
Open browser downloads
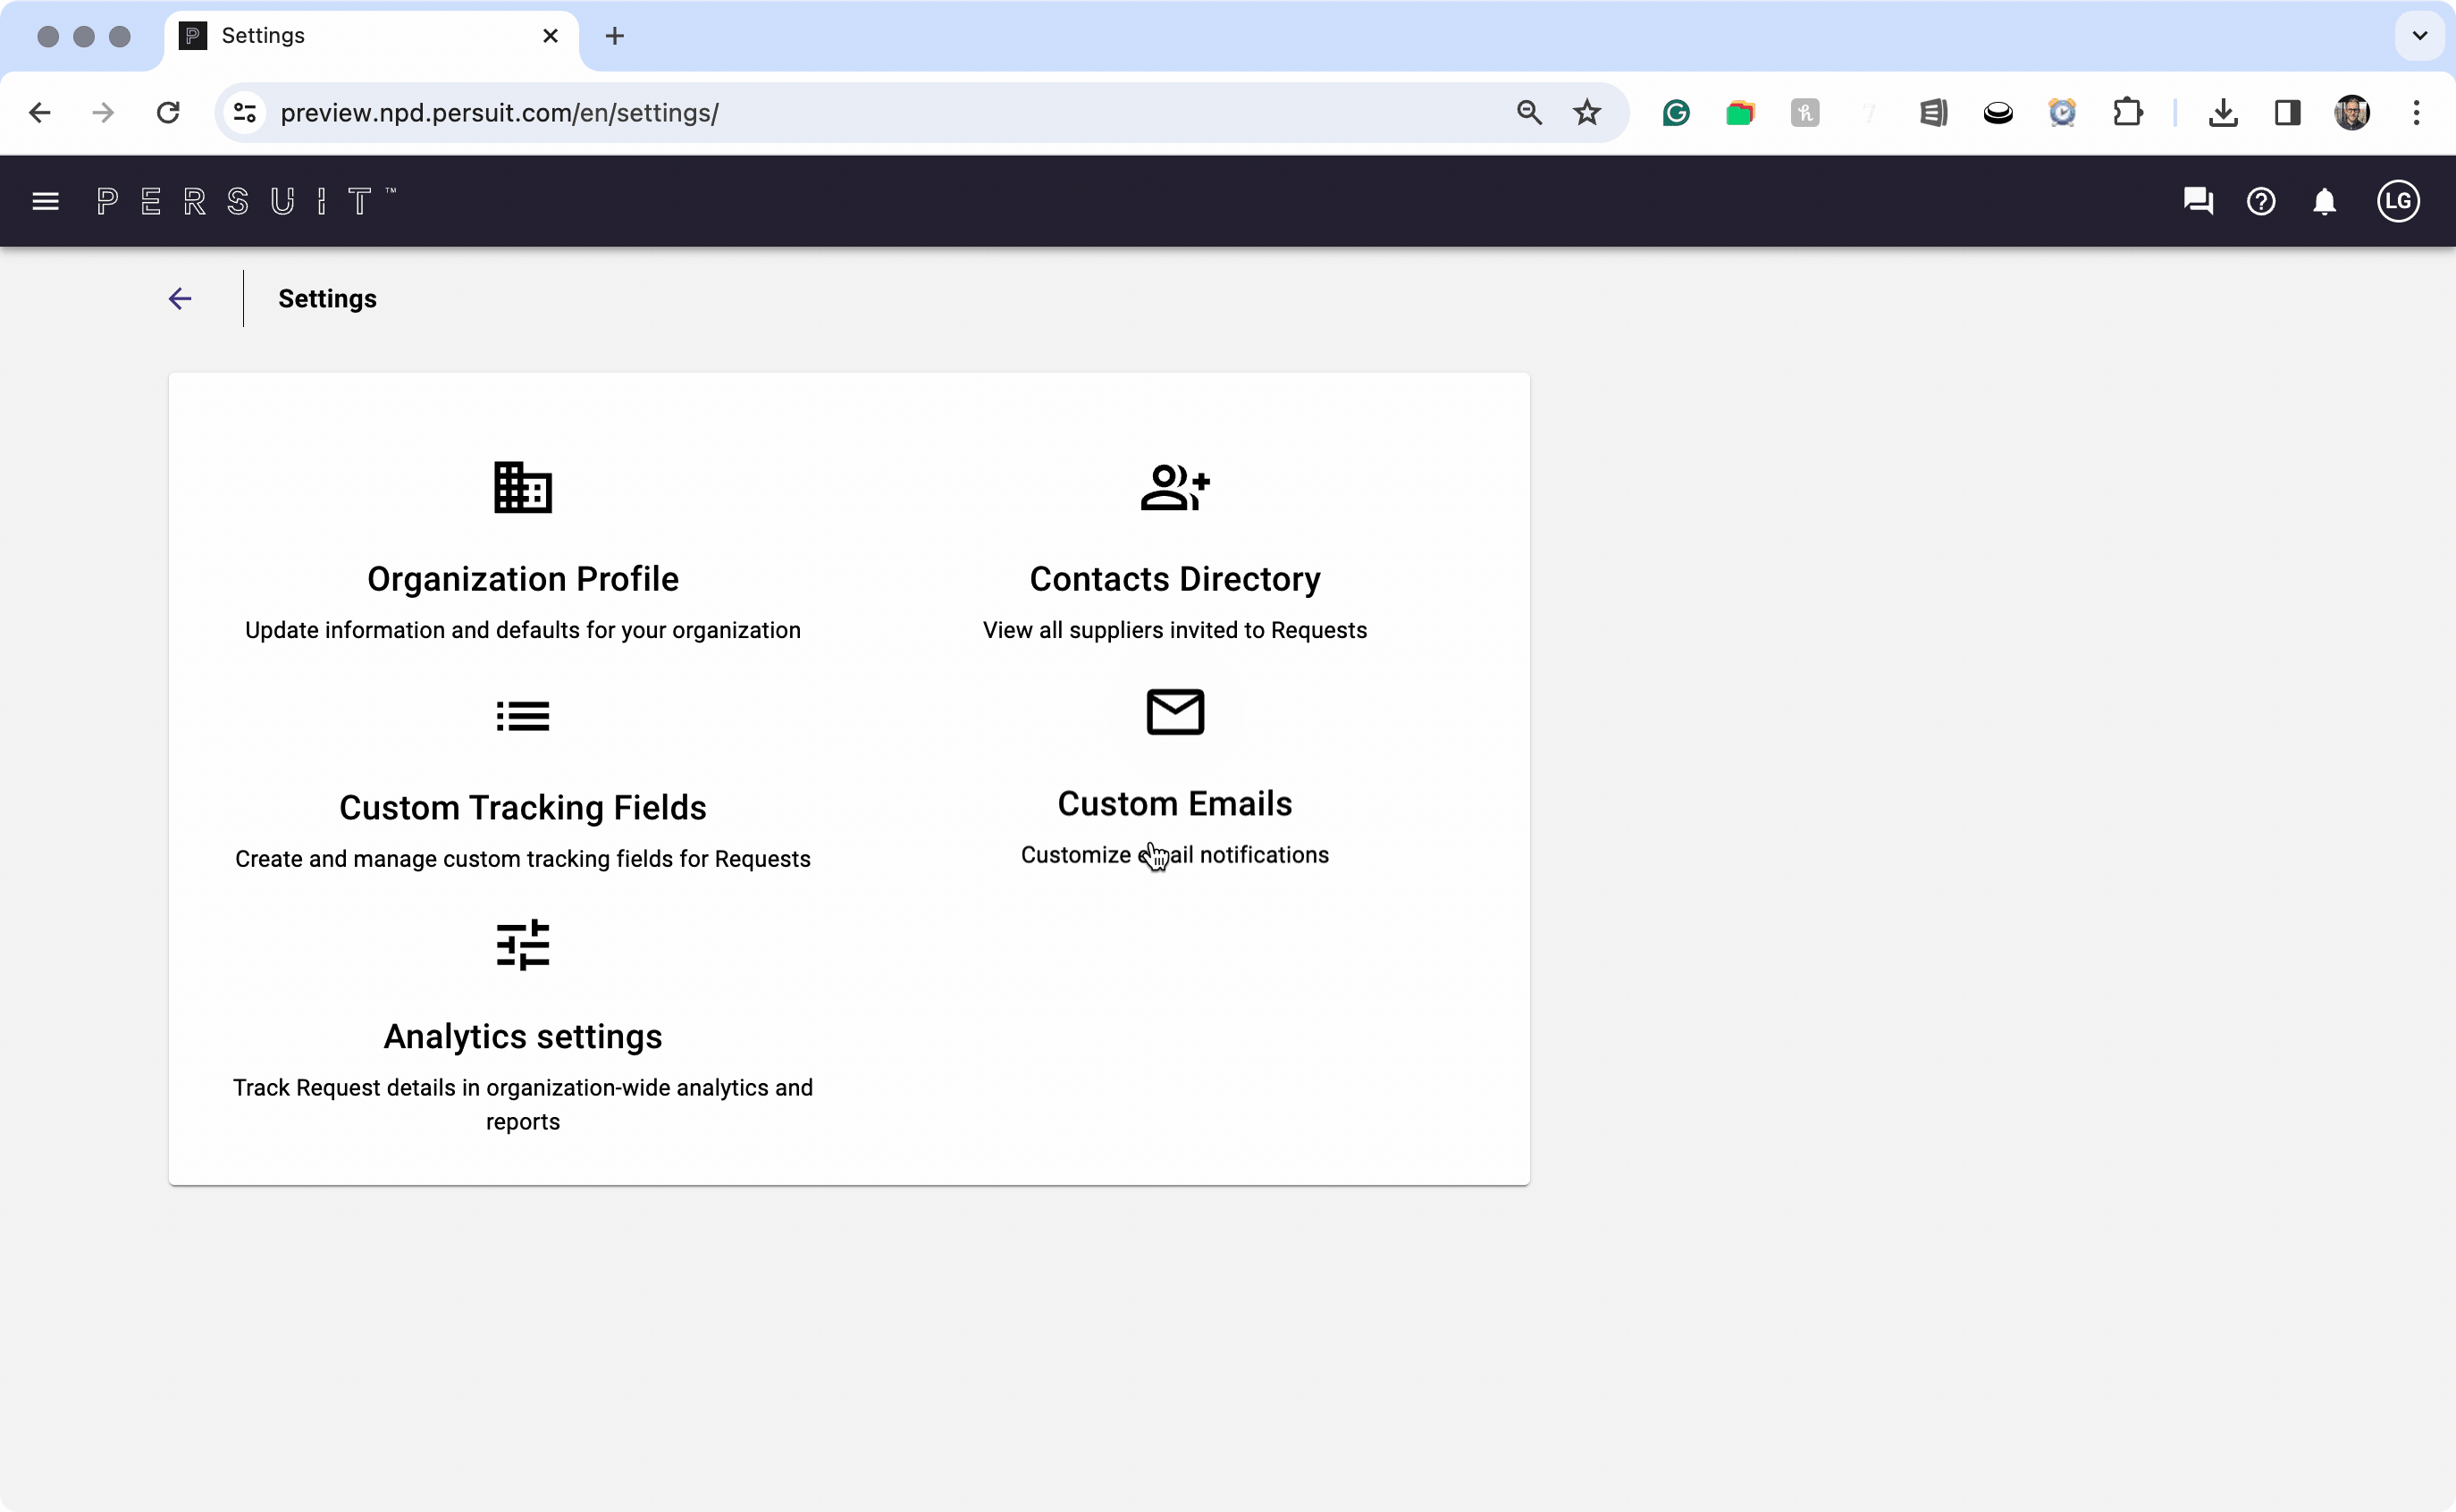2222,113
